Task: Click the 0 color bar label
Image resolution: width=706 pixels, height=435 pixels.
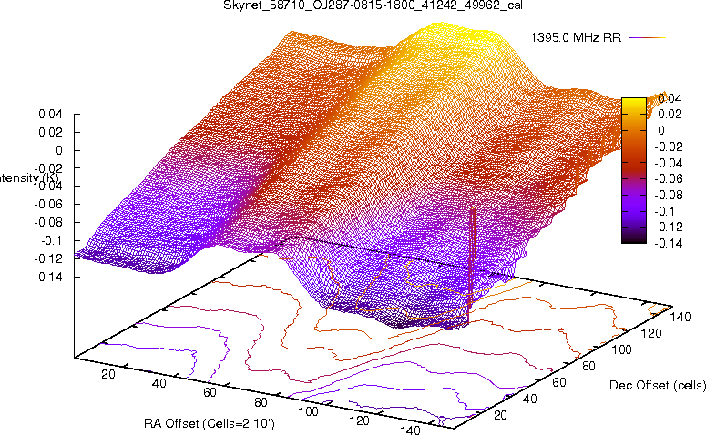Action: coord(661,130)
